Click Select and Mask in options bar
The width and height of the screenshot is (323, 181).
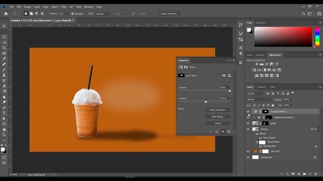coord(170,14)
